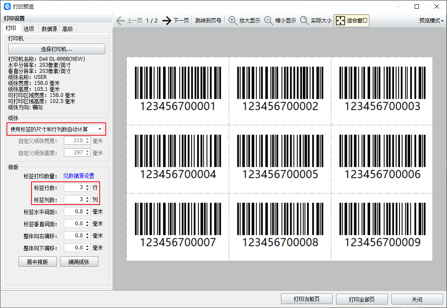447x308 pixels.
Task: Open the 数据源 tab
Action: [49, 29]
